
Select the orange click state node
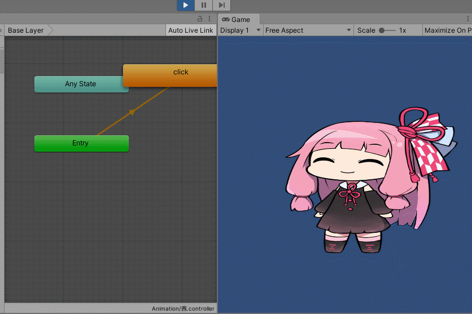tap(170, 76)
